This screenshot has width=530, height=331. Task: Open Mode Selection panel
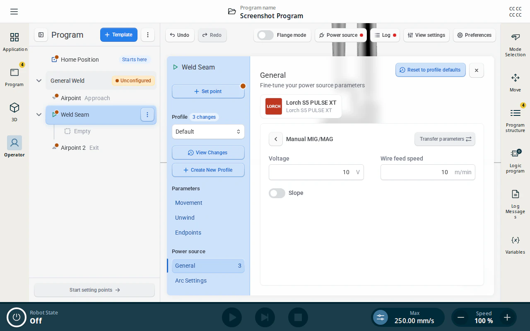click(515, 45)
